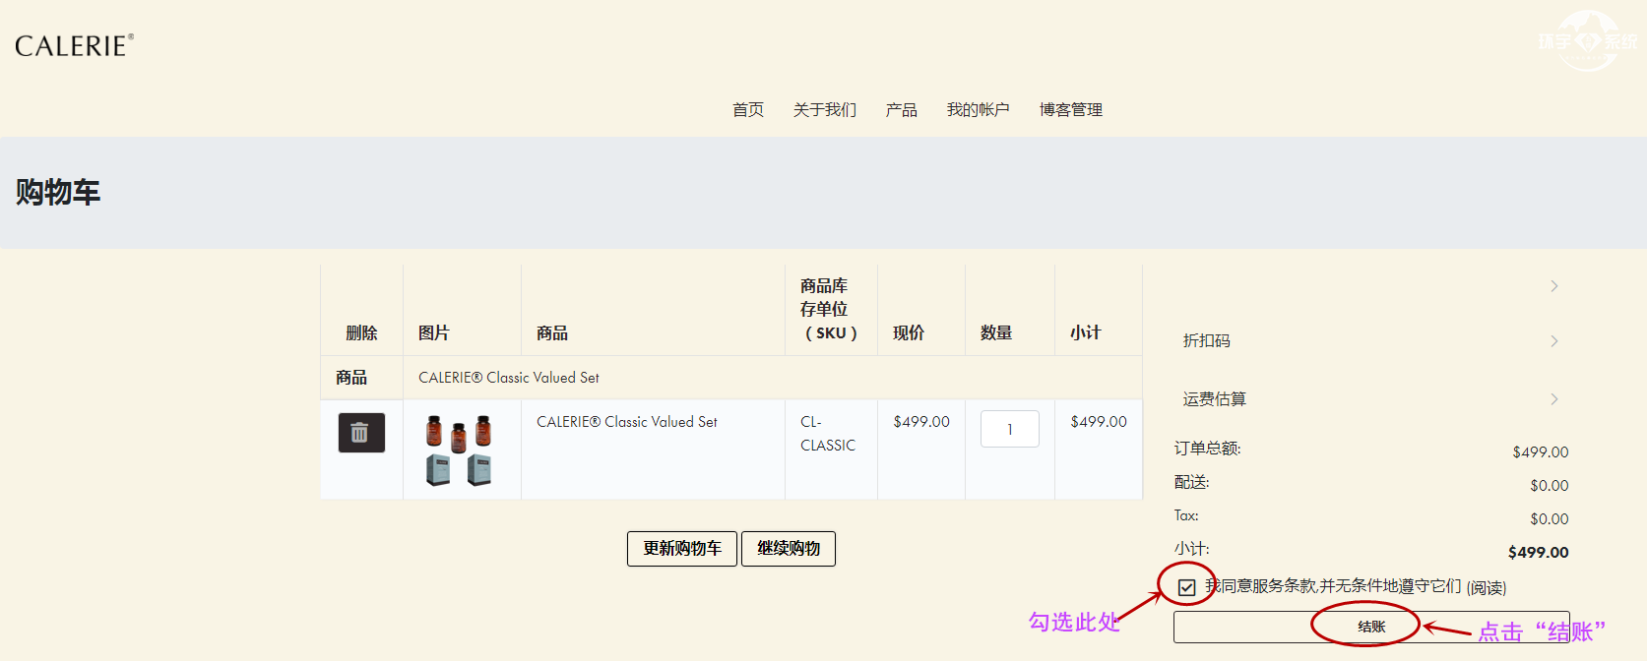The height and width of the screenshot is (661, 1647).
Task: Open the Classic Valued Set product thumbnail
Action: [x=459, y=450]
